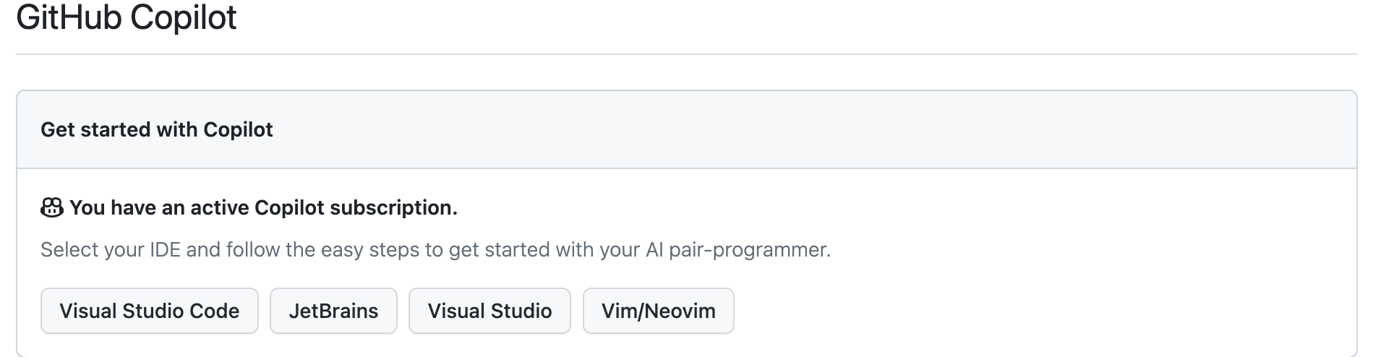Click the gray panel header bar
This screenshot has height=357, width=1394.
pos(686,129)
